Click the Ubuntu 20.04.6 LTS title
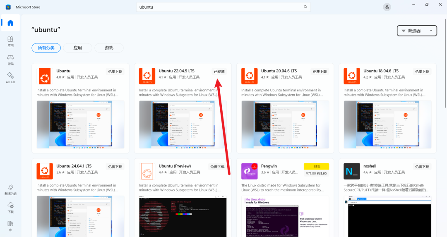The image size is (447, 237). 279,71
